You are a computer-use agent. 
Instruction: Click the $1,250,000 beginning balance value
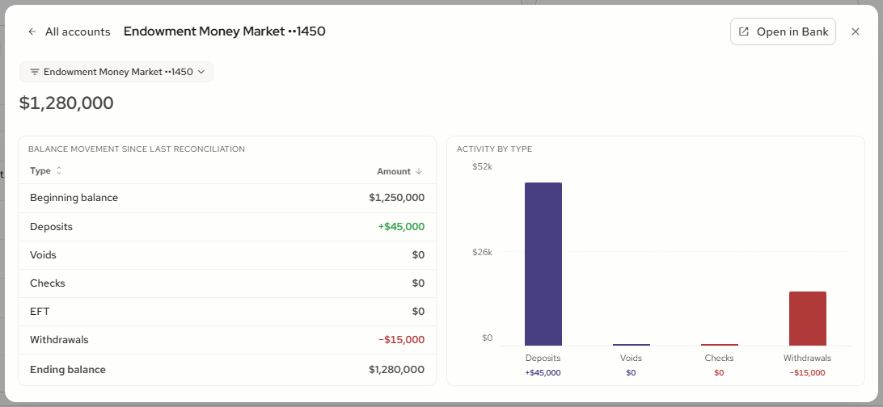pos(396,198)
